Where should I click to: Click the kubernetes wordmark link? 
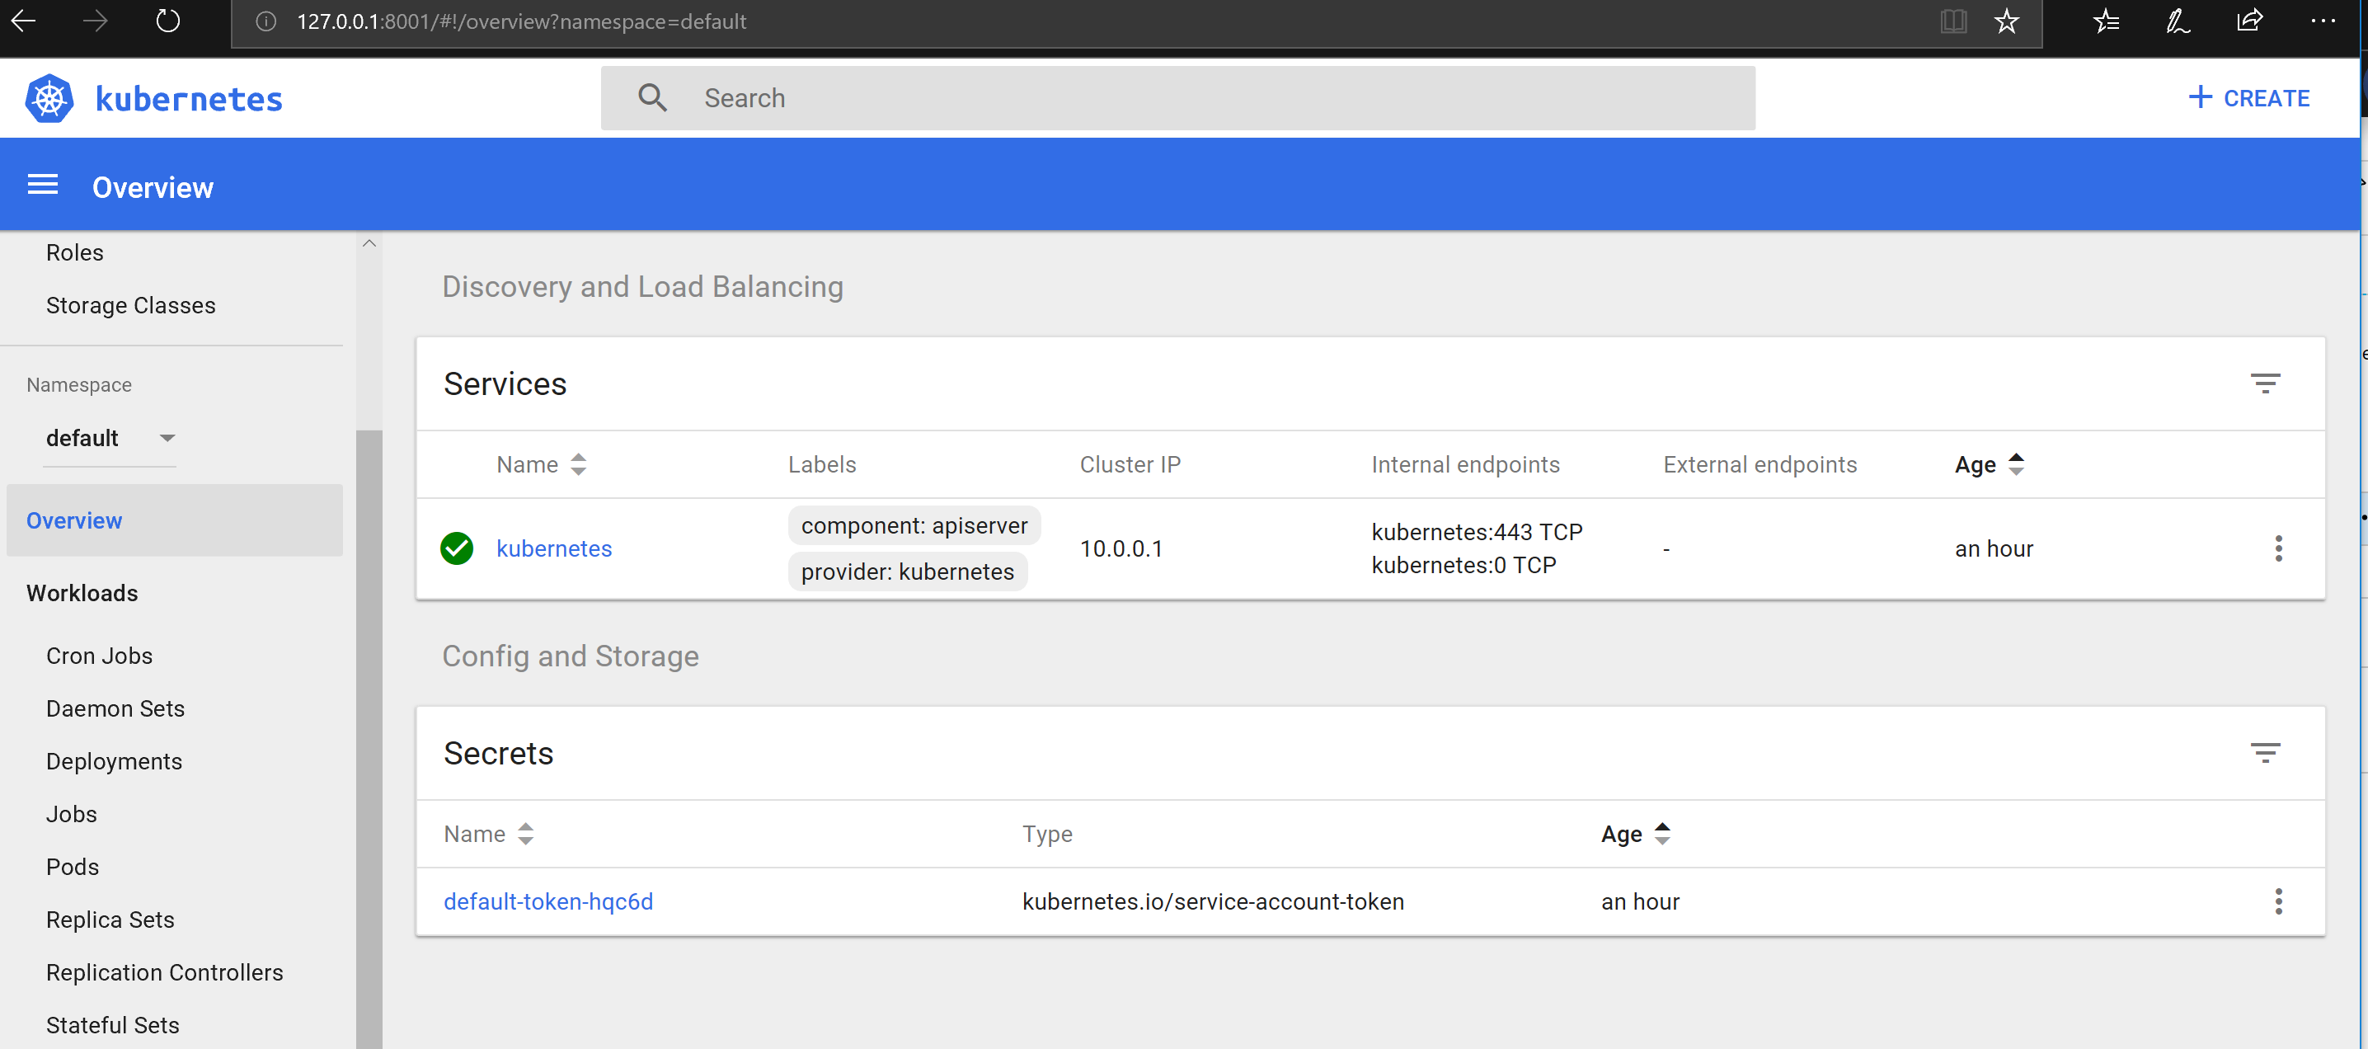(x=190, y=98)
